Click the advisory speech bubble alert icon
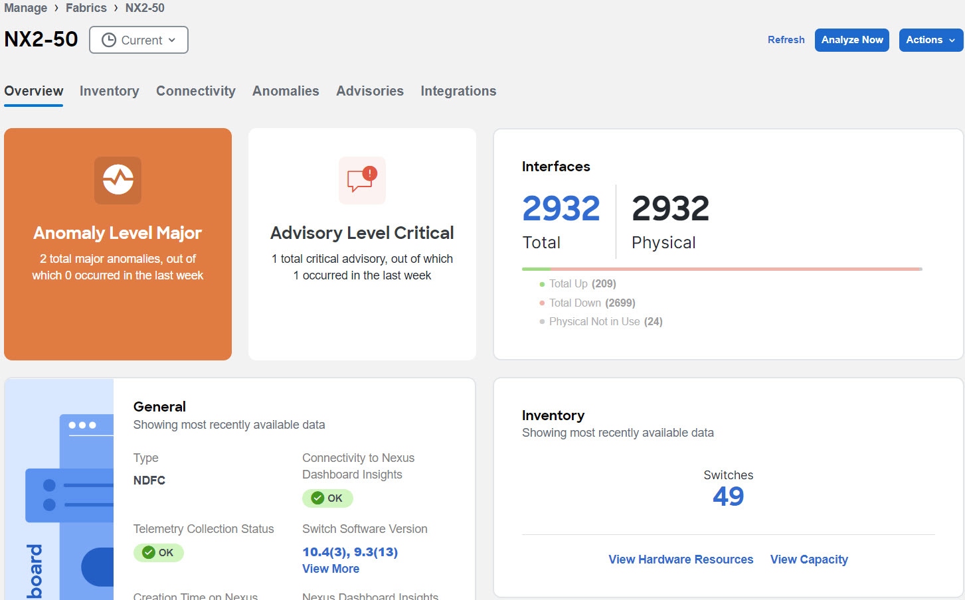Viewport: 965px width, 600px height. pos(362,180)
